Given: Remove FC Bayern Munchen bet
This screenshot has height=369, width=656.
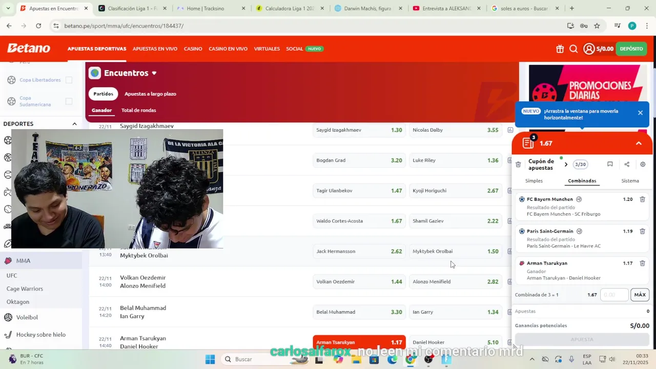Looking at the screenshot, I should pyautogui.click(x=642, y=199).
